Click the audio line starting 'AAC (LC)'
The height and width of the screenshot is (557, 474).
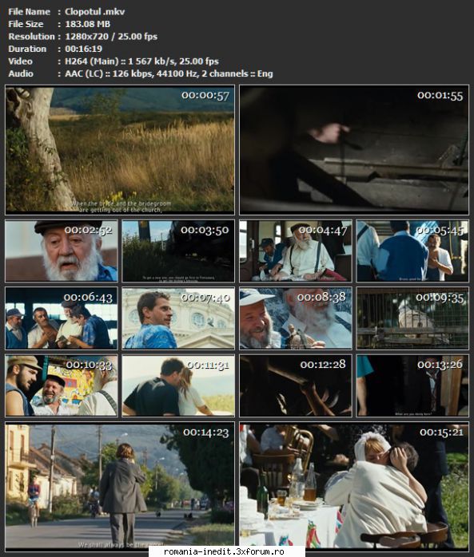click(169, 73)
